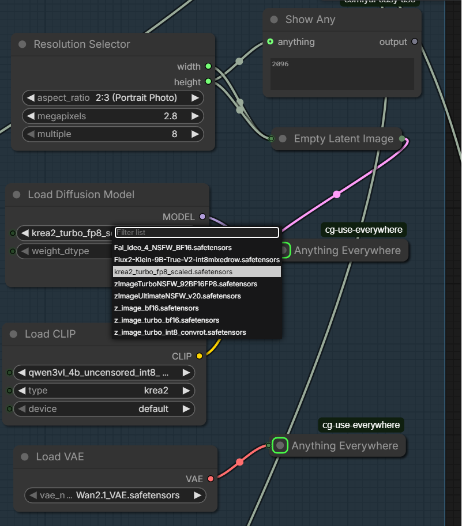Screen dimensions: 462x526
Task: Decrease the multiple value
Action: (x=31, y=134)
